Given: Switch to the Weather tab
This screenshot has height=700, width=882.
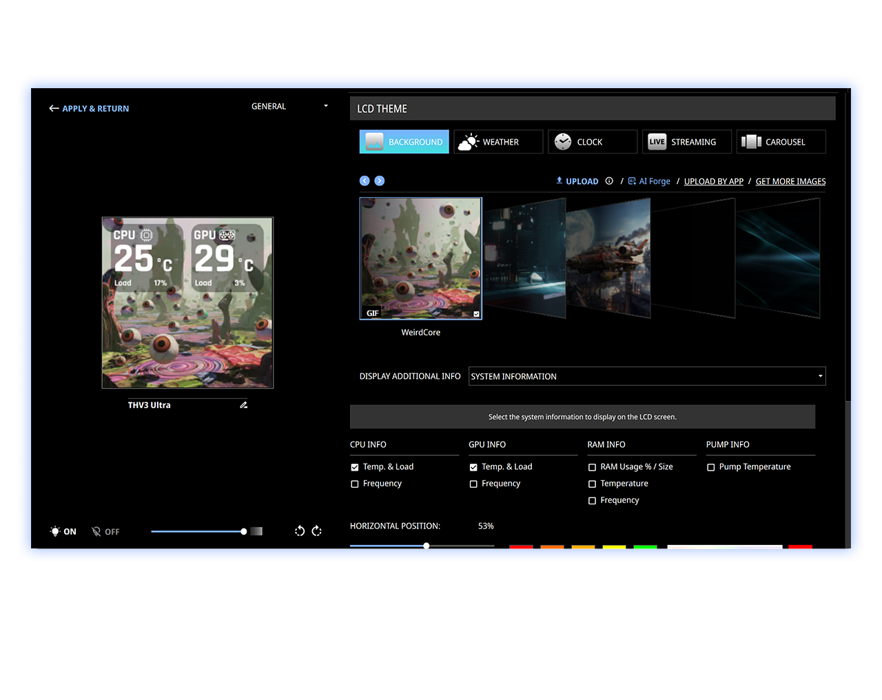Looking at the screenshot, I should point(498,142).
